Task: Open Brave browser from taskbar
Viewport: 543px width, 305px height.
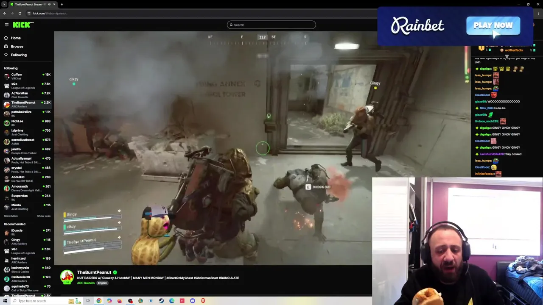Action: [x=203, y=301]
